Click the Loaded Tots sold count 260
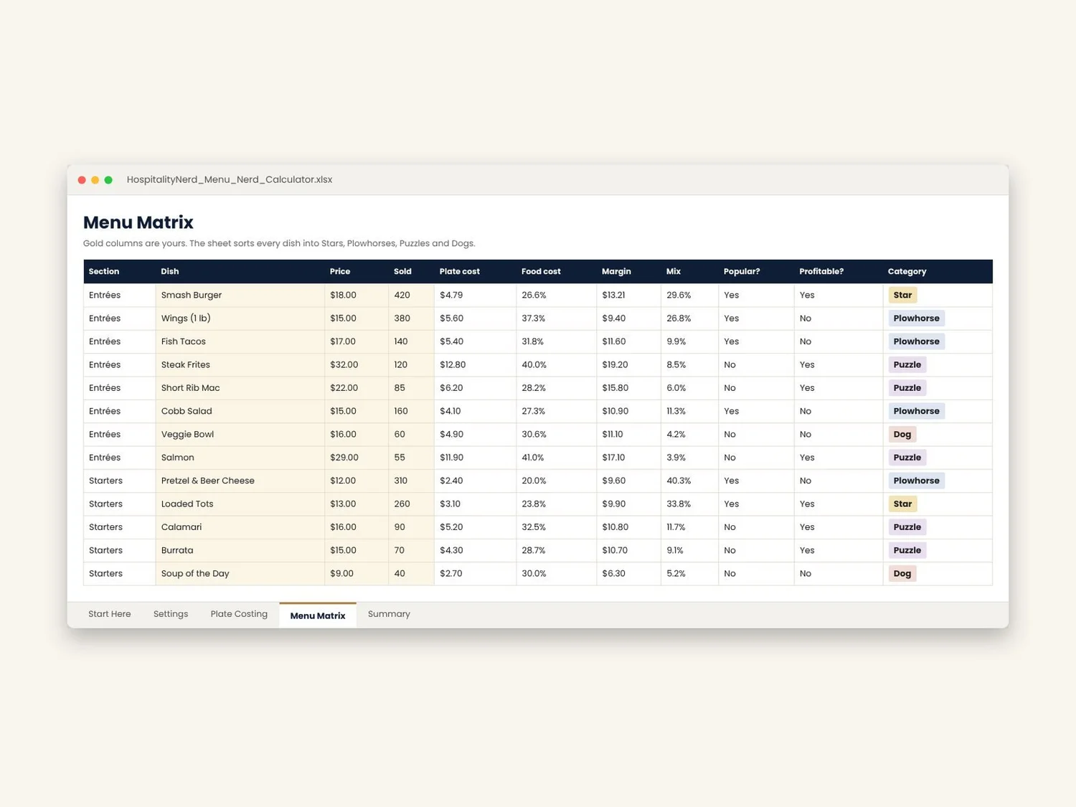1076x807 pixels. click(411, 504)
